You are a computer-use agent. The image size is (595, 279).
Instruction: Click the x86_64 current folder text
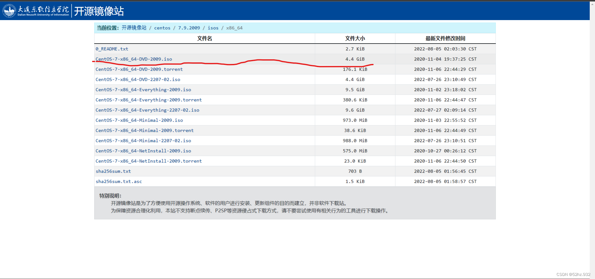234,28
